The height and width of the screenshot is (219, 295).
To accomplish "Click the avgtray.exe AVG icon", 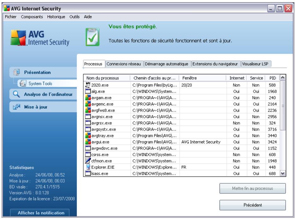I will 88,135.
